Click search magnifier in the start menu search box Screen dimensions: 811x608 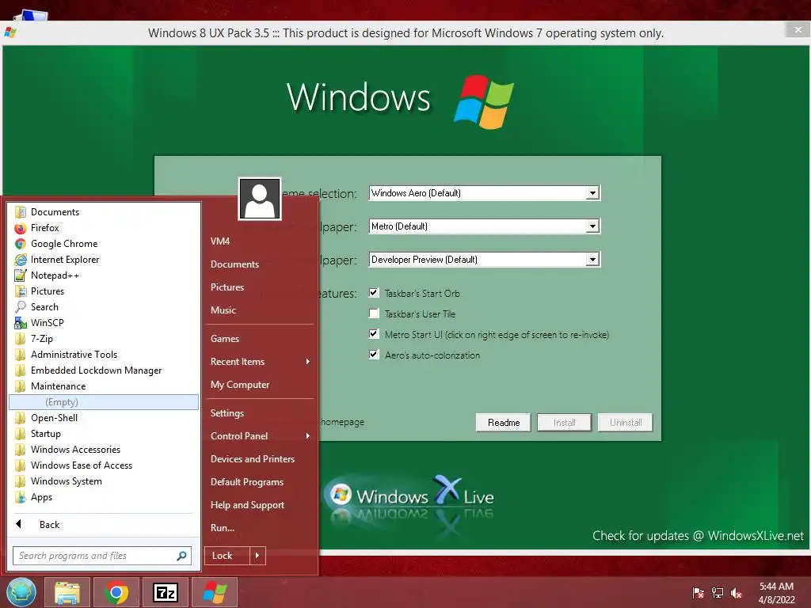181,556
